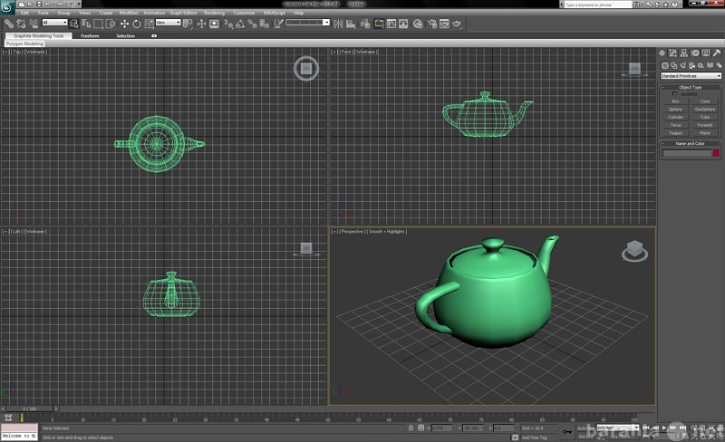Open the key filter Selected dropdown
This screenshot has height=442, width=725.
pos(618,428)
